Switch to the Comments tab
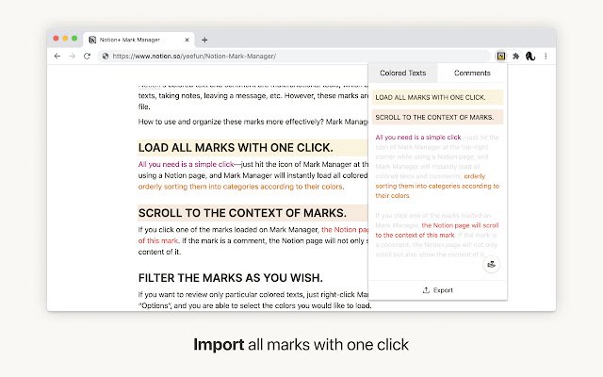603x377 pixels. click(472, 74)
